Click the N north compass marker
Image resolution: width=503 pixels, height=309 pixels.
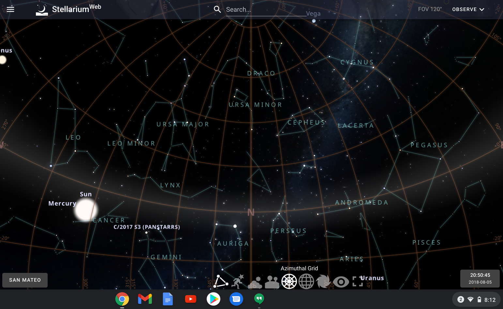point(251,212)
